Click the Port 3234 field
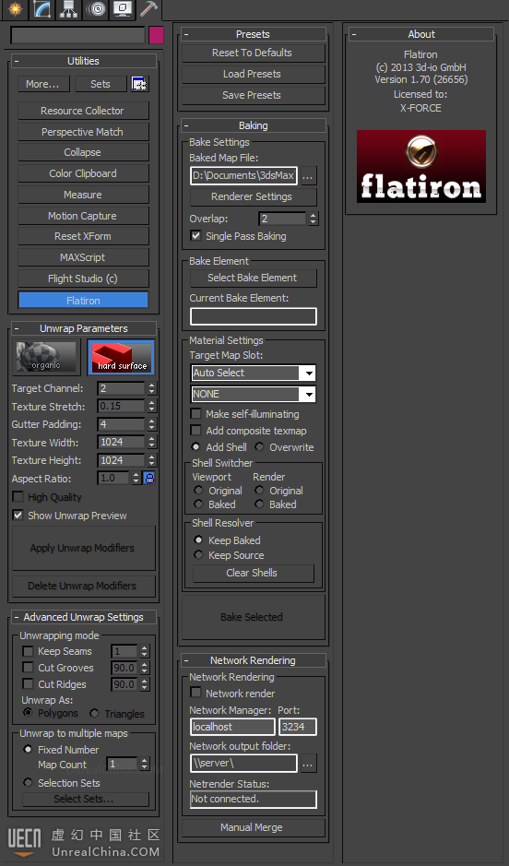 click(x=298, y=727)
